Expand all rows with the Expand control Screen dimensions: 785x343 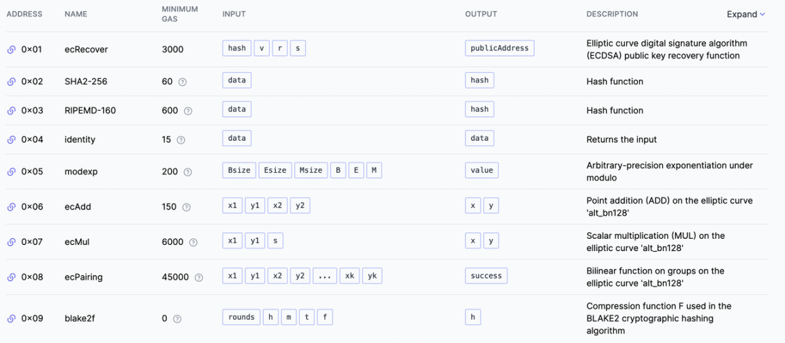click(745, 14)
